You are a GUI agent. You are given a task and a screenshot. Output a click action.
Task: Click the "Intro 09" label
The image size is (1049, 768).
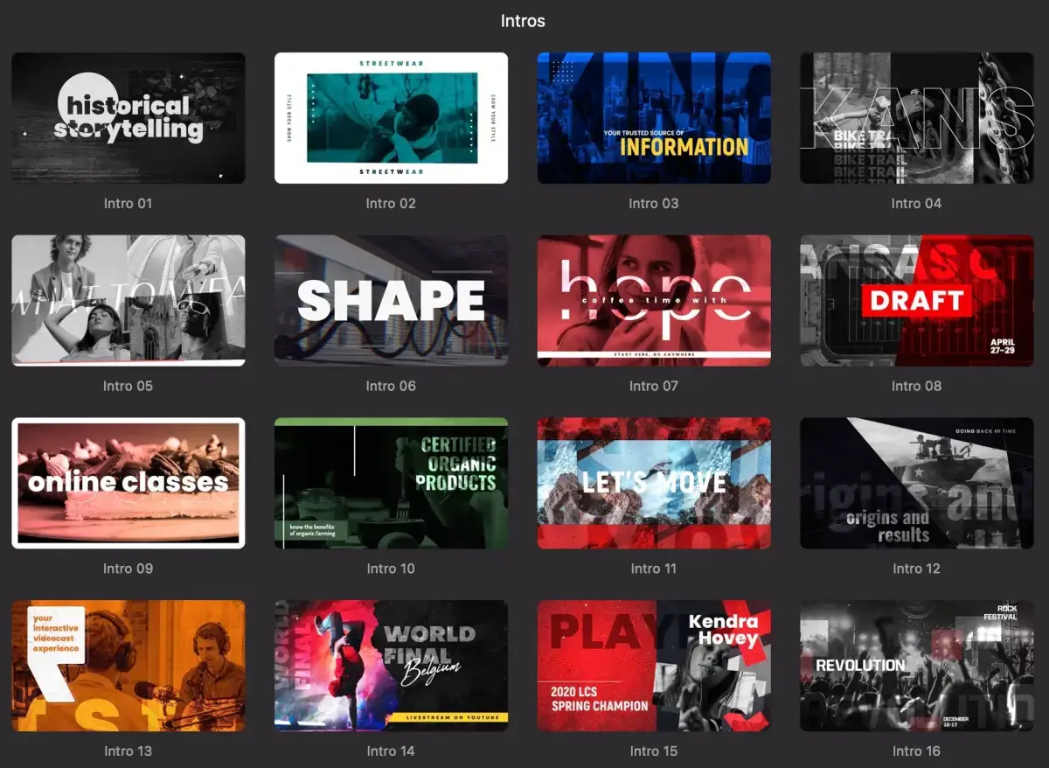coord(128,569)
